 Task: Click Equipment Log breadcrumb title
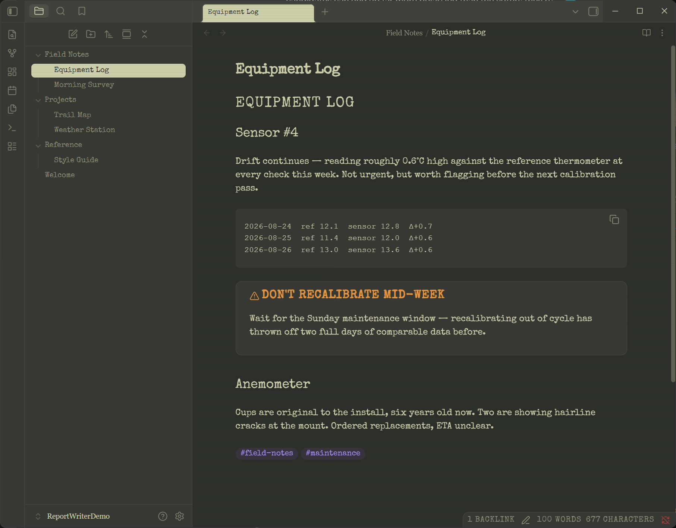[459, 32]
